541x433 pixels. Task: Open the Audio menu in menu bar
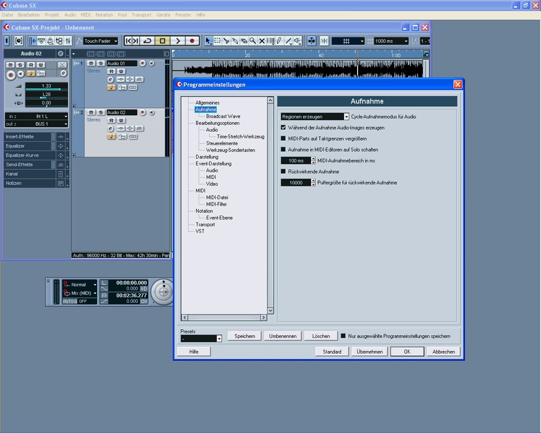point(70,15)
